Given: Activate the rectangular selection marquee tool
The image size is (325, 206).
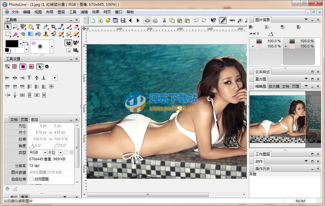Looking at the screenshot, I should [x=8, y=34].
